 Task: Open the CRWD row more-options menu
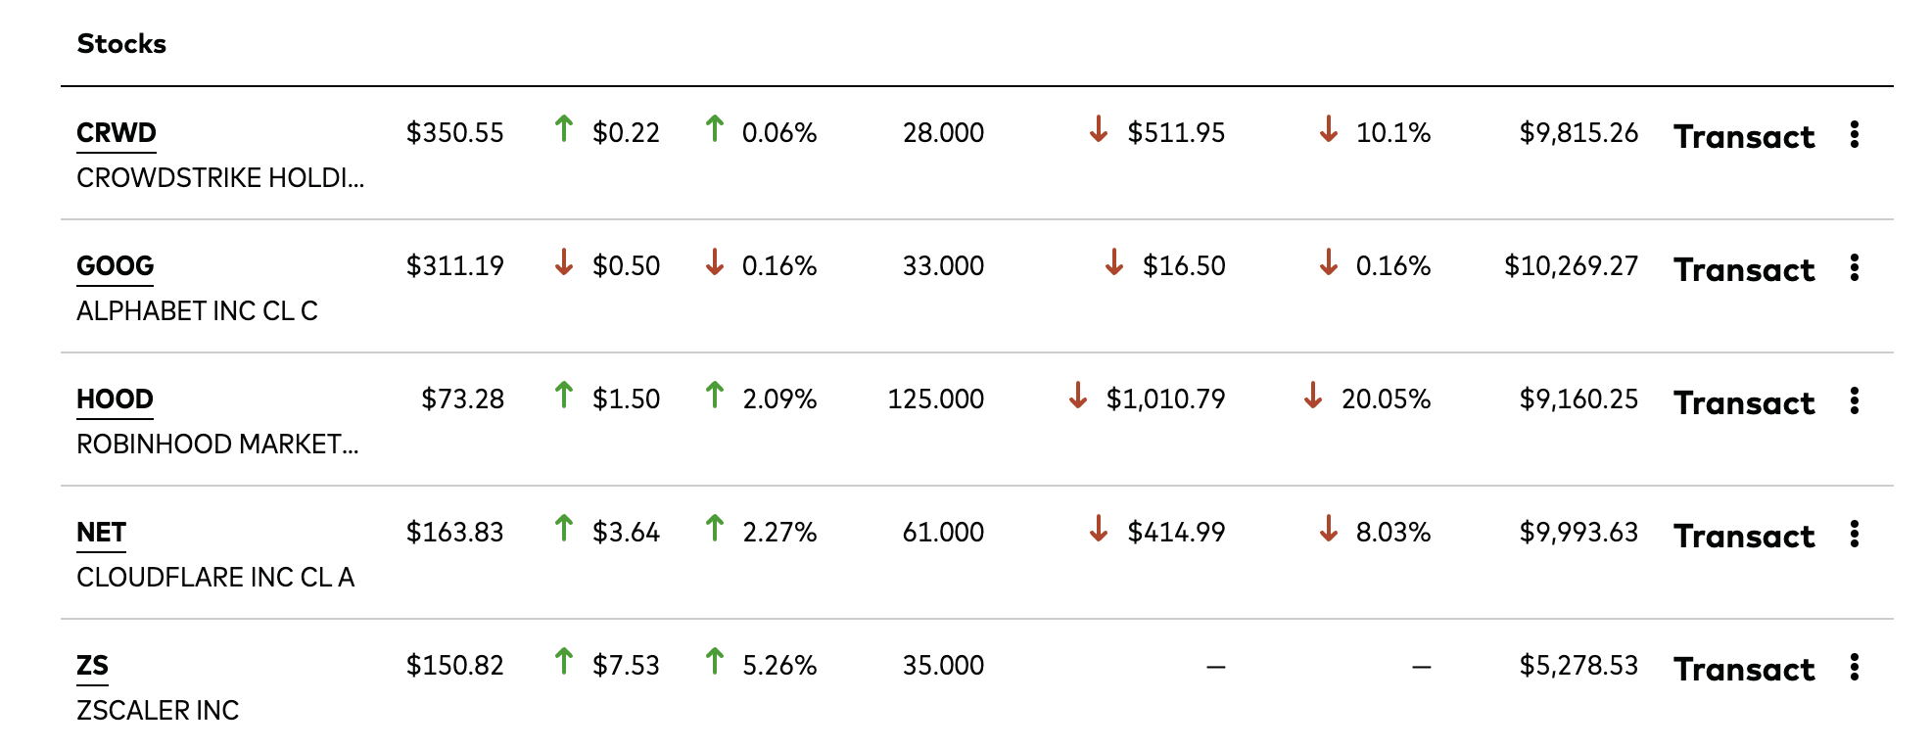1854,134
